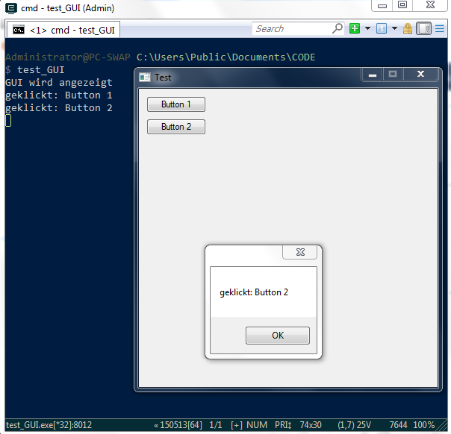Open the new console dropdown arrow
Viewport: 451px width, 434px height.
[367, 29]
